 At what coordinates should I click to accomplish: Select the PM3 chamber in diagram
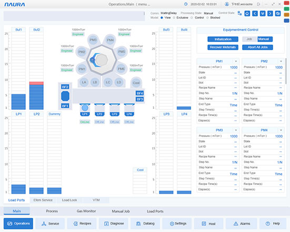pos(93,40)
